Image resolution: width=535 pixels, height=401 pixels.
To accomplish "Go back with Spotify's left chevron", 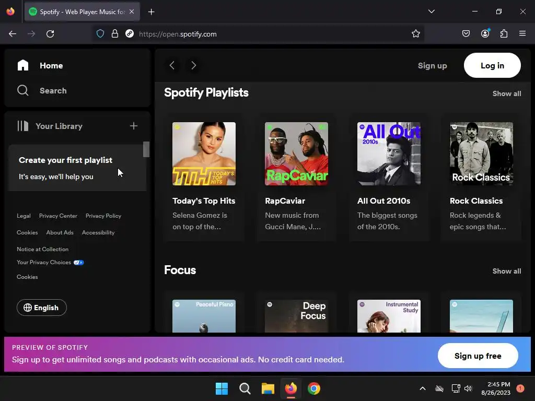I will 172,65.
